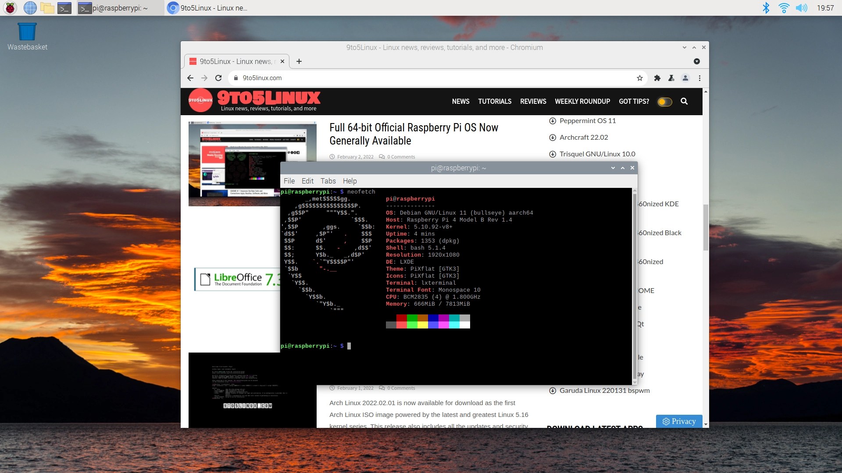842x473 pixels.
Task: Click the Chrome Labs flask icon
Action: click(671, 78)
